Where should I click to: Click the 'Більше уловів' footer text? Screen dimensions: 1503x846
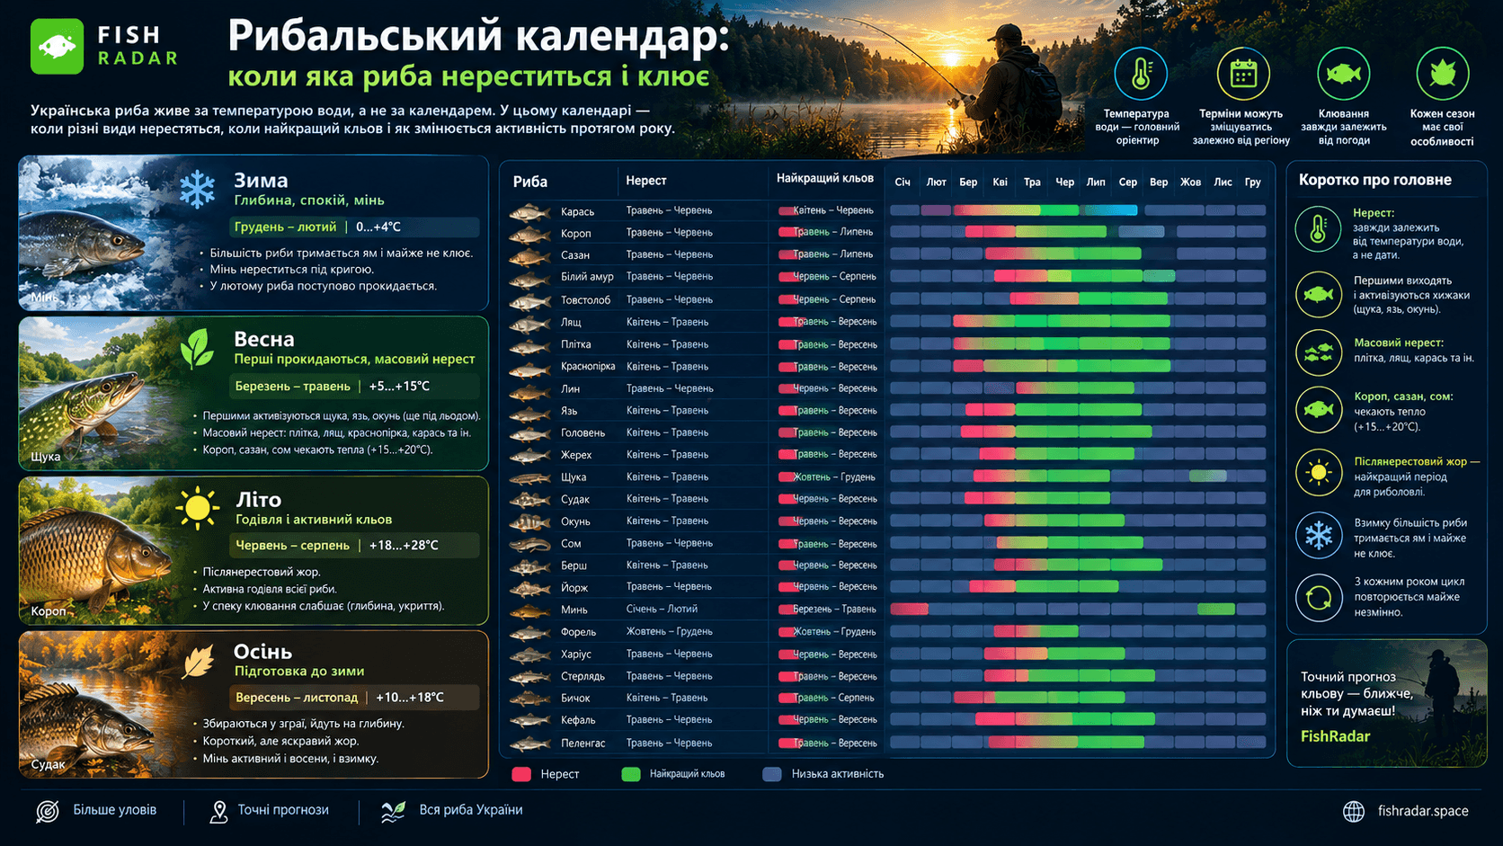pyautogui.click(x=114, y=810)
